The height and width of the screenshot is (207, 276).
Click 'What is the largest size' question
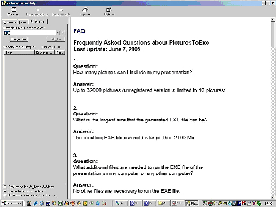tap(140, 120)
